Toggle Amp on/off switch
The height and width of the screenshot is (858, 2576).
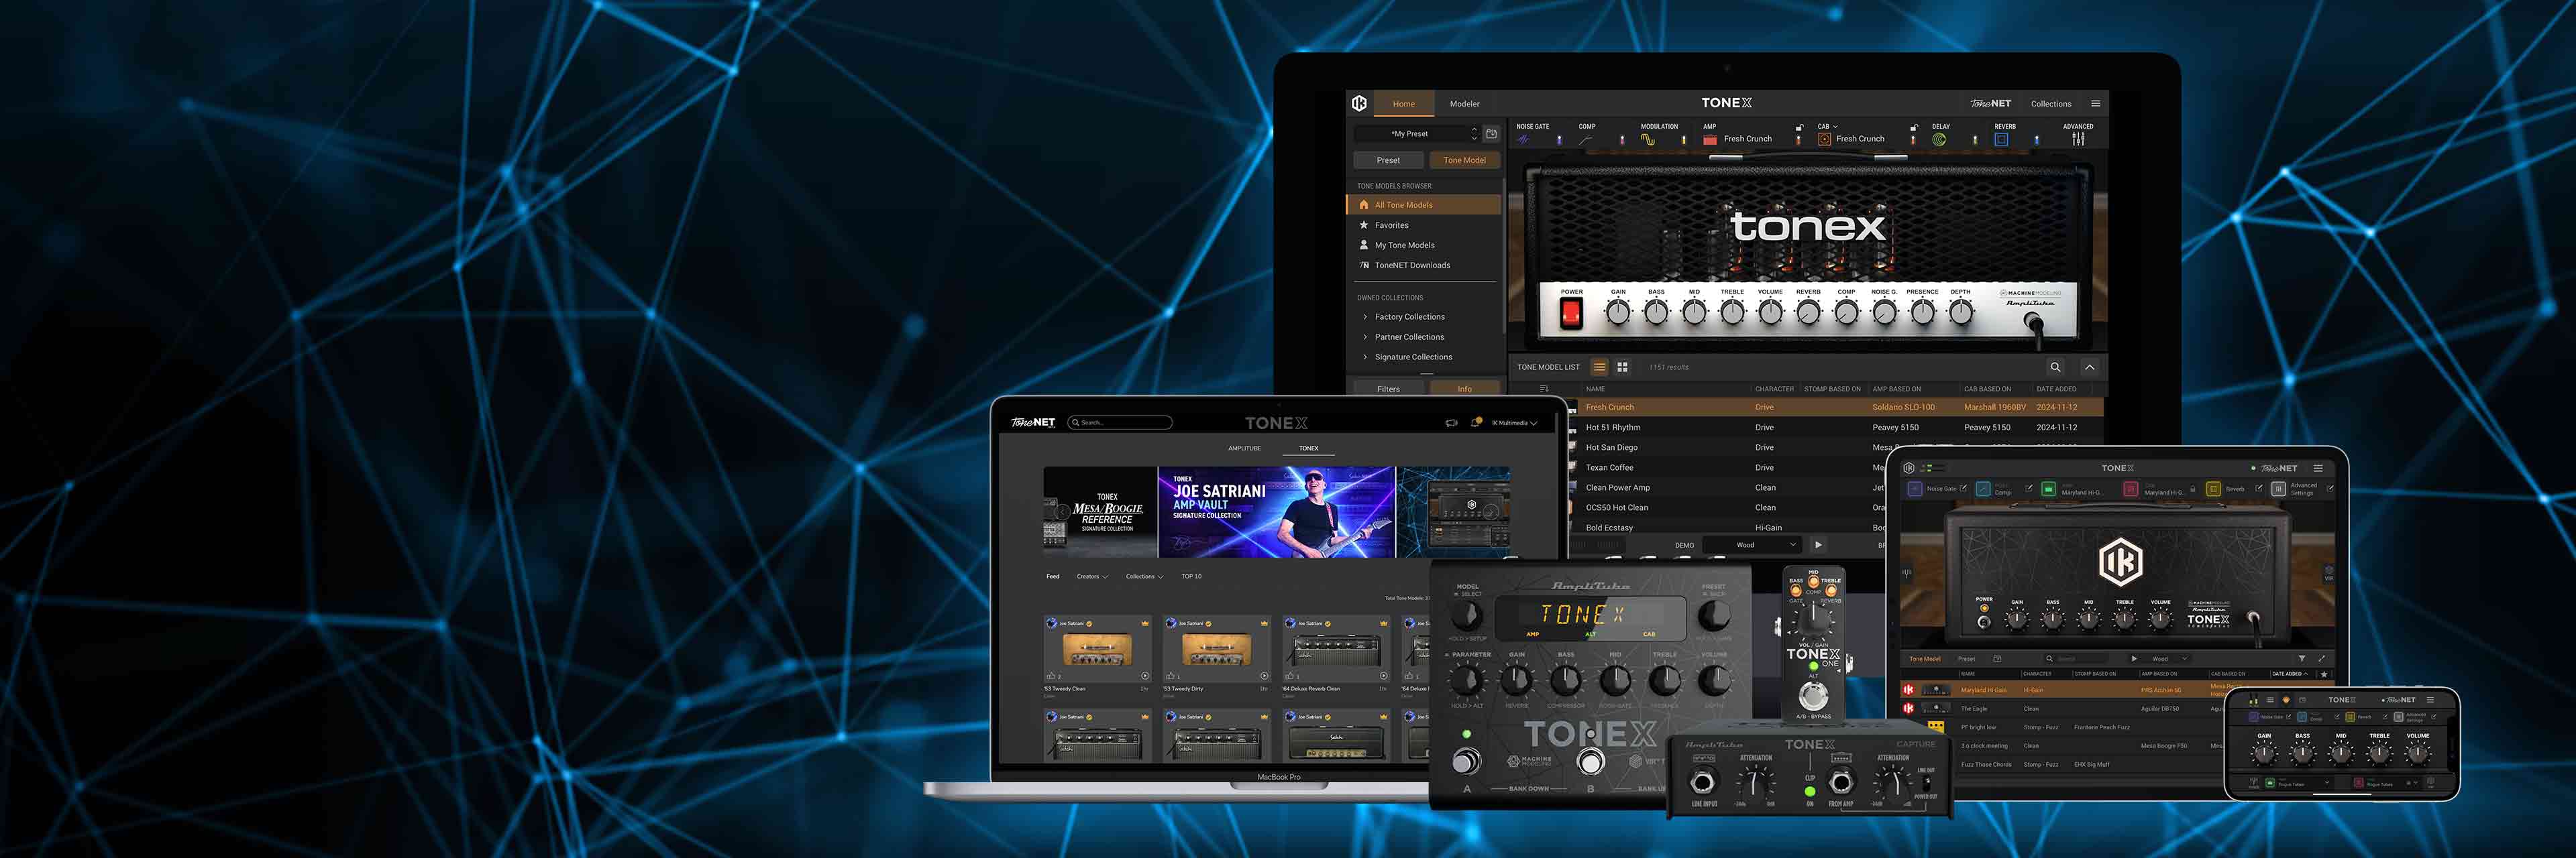click(1798, 140)
